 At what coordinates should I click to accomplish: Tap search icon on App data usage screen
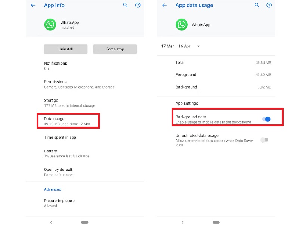(x=257, y=5)
